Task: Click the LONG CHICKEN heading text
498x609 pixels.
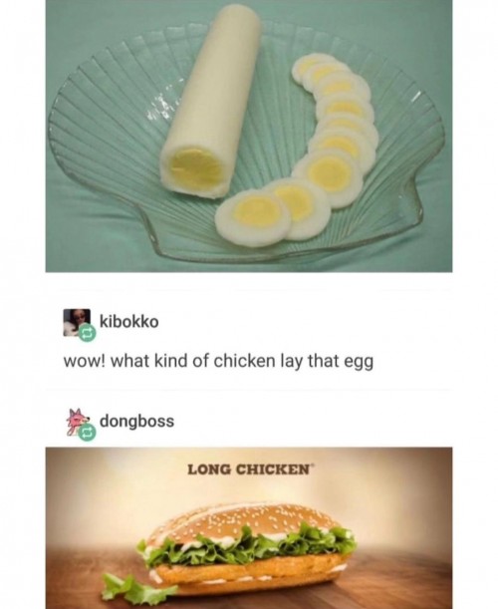Action: point(249,469)
